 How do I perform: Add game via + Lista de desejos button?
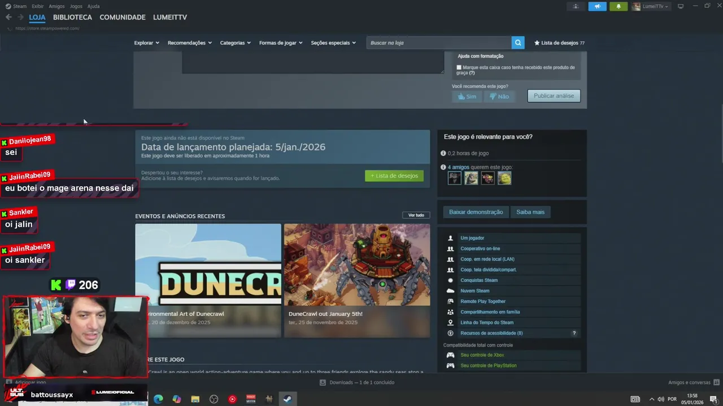click(x=394, y=176)
